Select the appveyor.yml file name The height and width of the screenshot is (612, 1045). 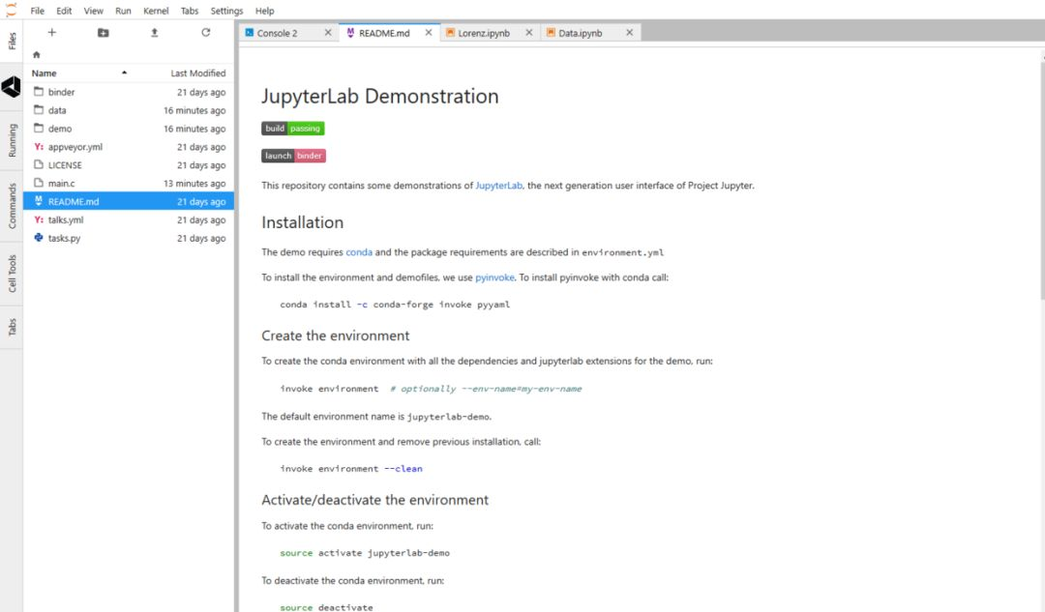pyautogui.click(x=75, y=147)
